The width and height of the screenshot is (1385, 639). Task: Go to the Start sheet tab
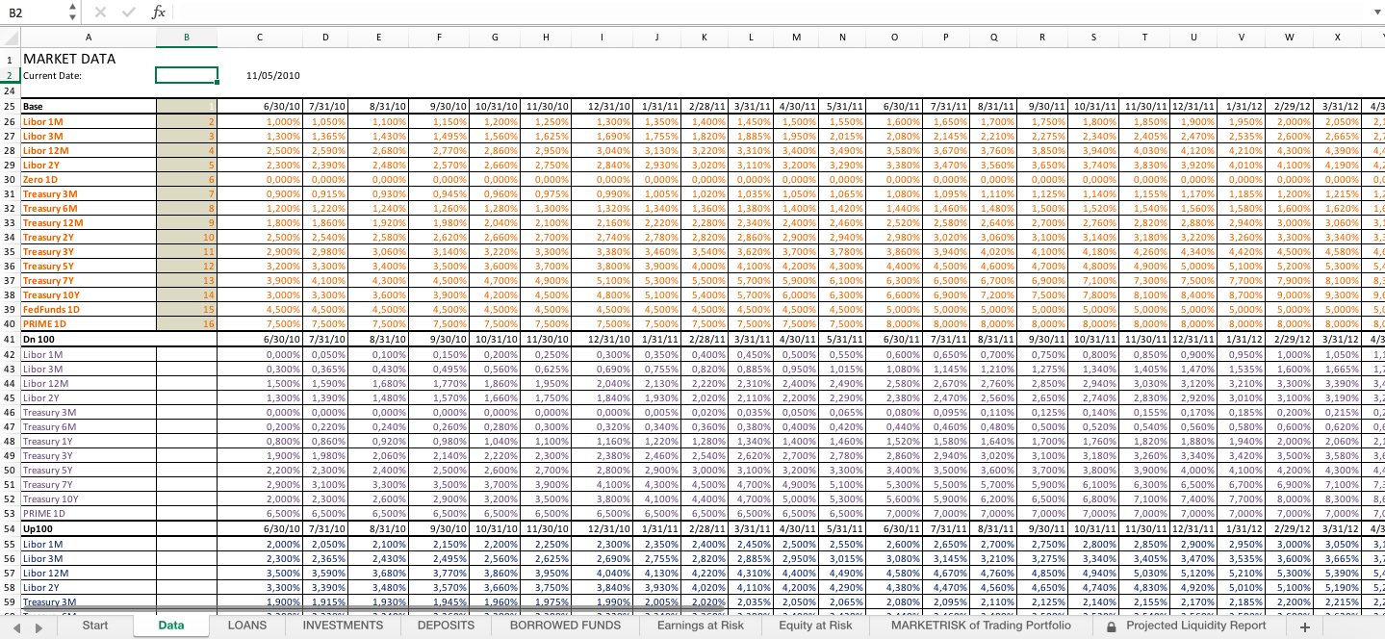coord(94,624)
